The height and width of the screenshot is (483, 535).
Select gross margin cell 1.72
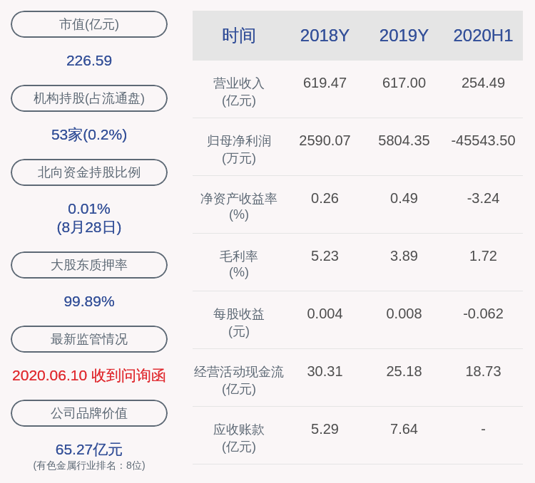[483, 256]
